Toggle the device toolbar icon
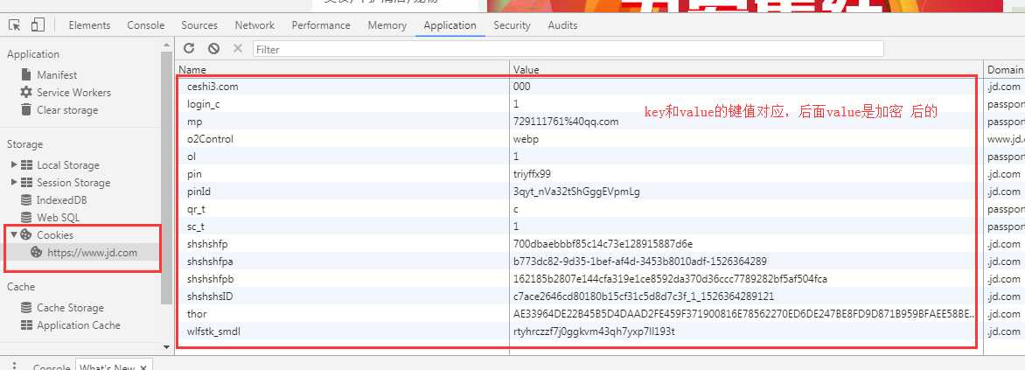This screenshot has height=370, width=1025. point(38,24)
